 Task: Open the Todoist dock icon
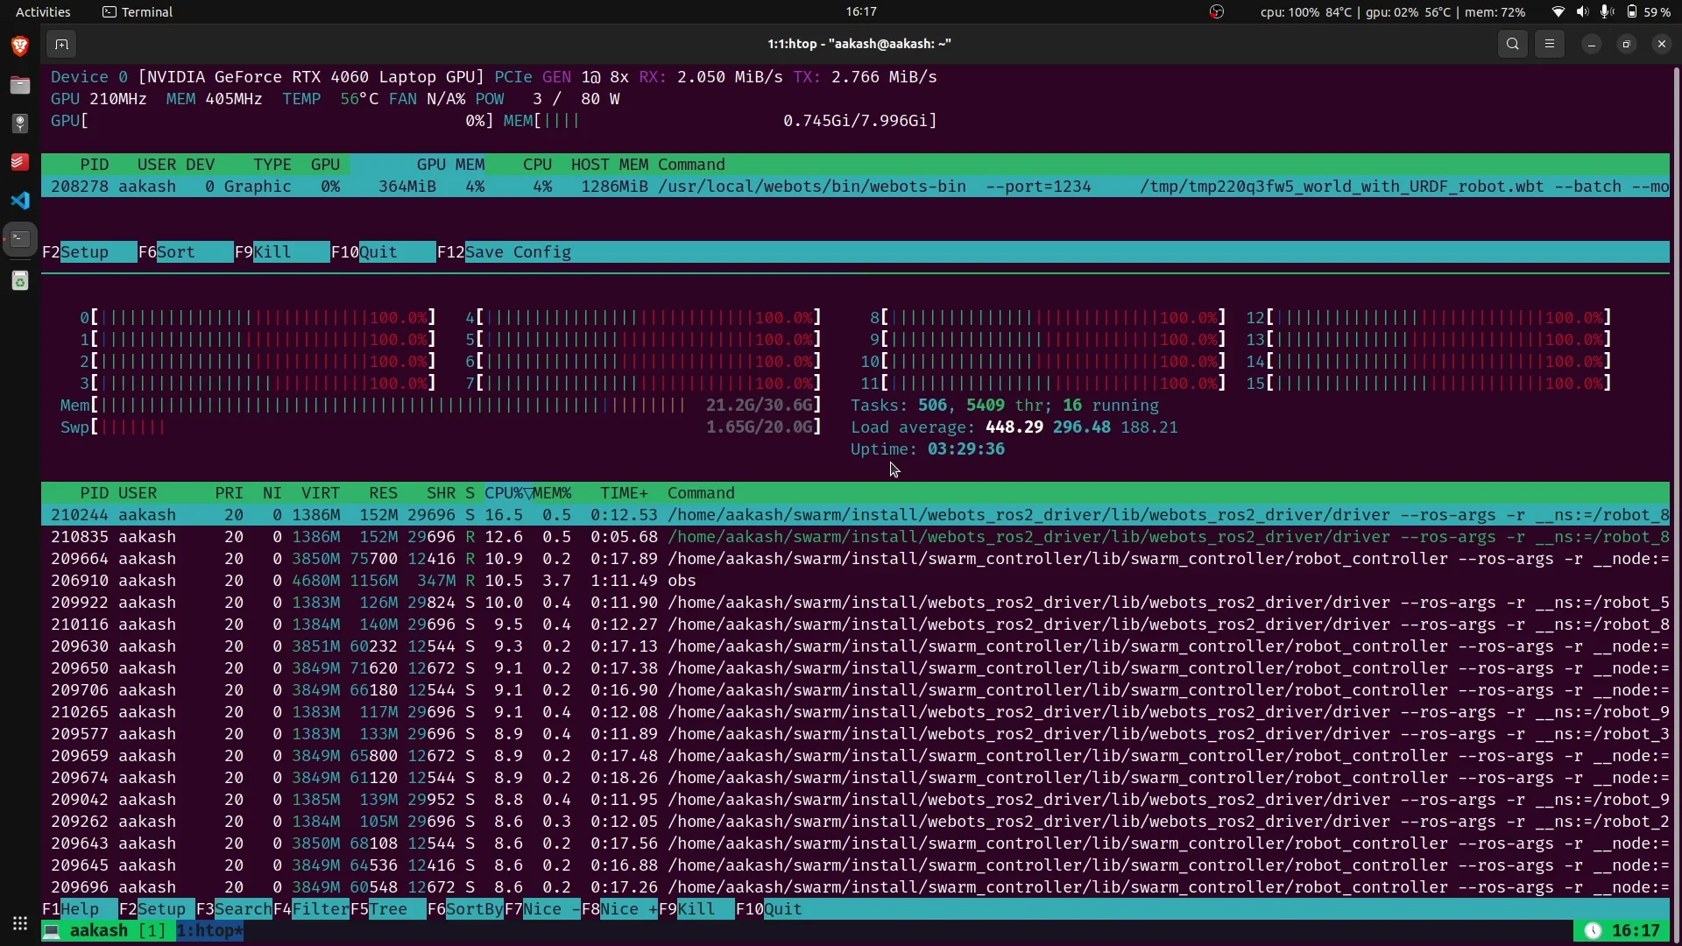pos(19,162)
